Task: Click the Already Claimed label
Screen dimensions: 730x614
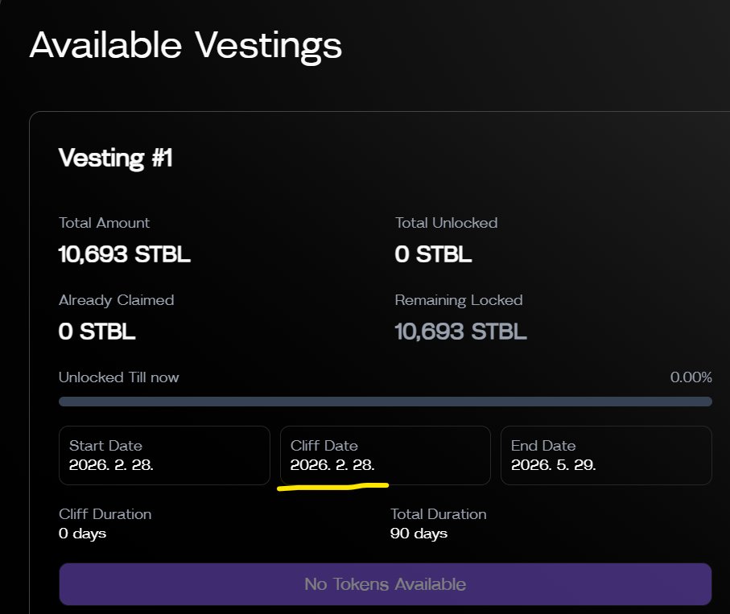Action: coord(117,300)
